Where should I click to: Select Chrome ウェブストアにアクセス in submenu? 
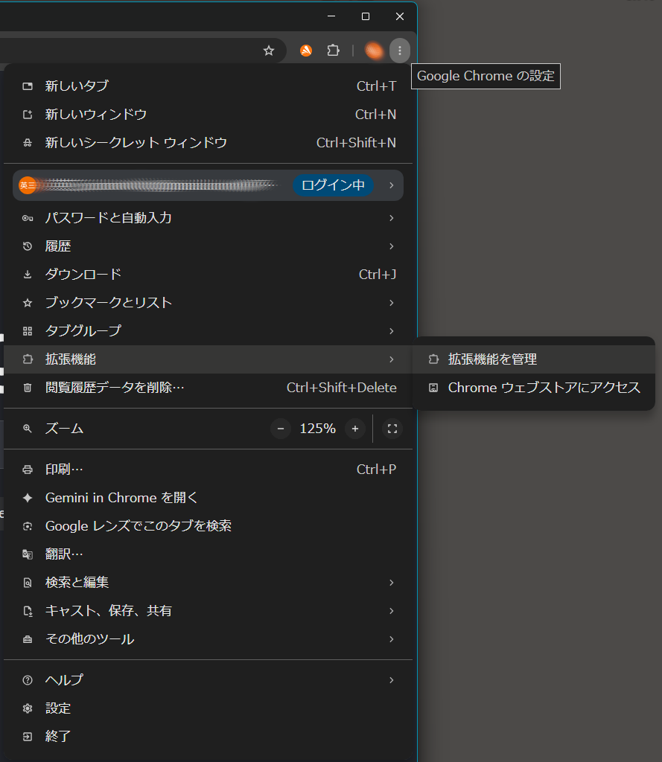(x=534, y=388)
